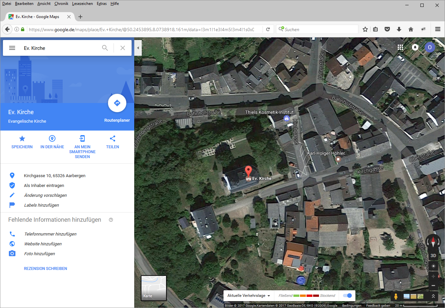
Task: Open the Hilfe menu
Action: tap(115, 4)
